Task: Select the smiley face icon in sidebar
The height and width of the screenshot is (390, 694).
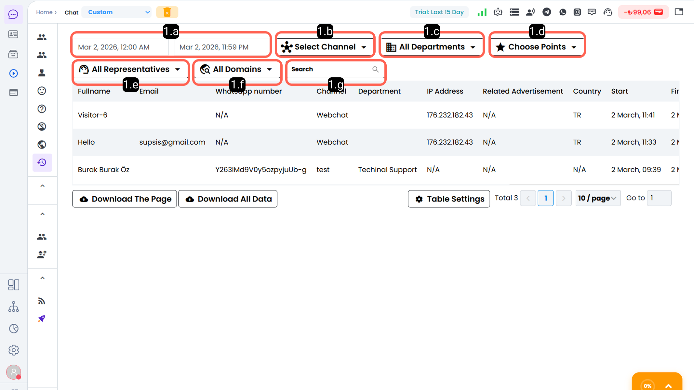Action: 42,91
